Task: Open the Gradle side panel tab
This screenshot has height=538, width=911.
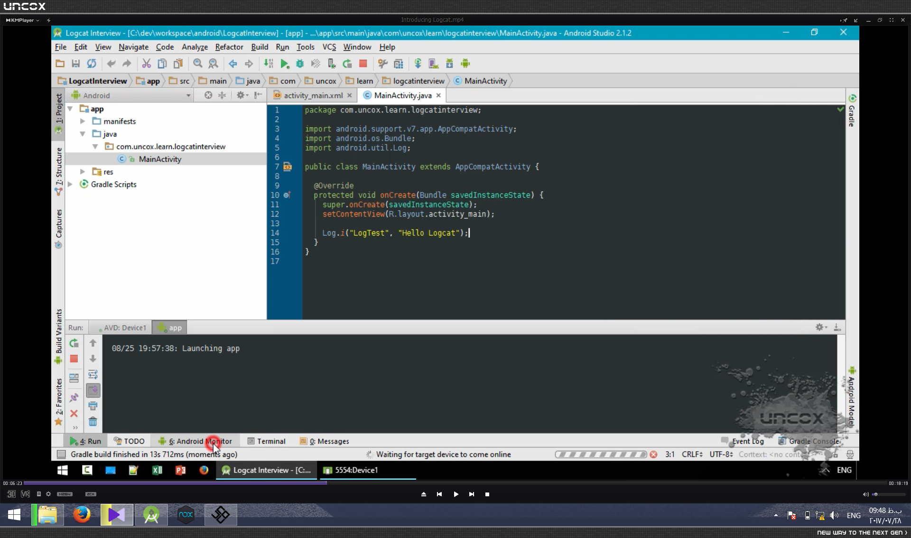Action: 852,110
